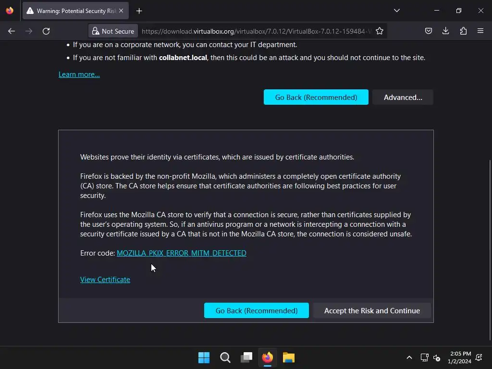Click Go Back (Recommended) in advanced panel
This screenshot has width=492, height=369.
pyautogui.click(x=257, y=310)
